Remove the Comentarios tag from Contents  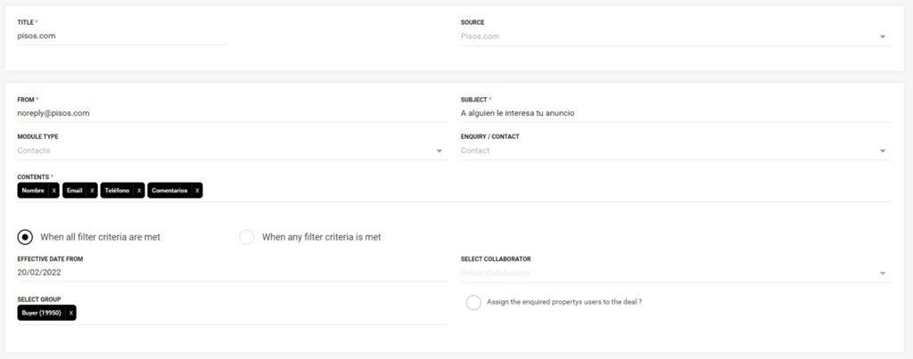197,191
